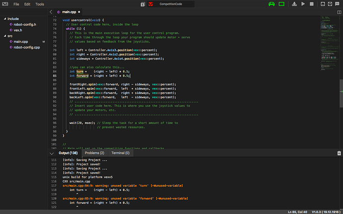343x214 pixels.
Task: Clear output with the trash icon
Action: tap(339, 153)
